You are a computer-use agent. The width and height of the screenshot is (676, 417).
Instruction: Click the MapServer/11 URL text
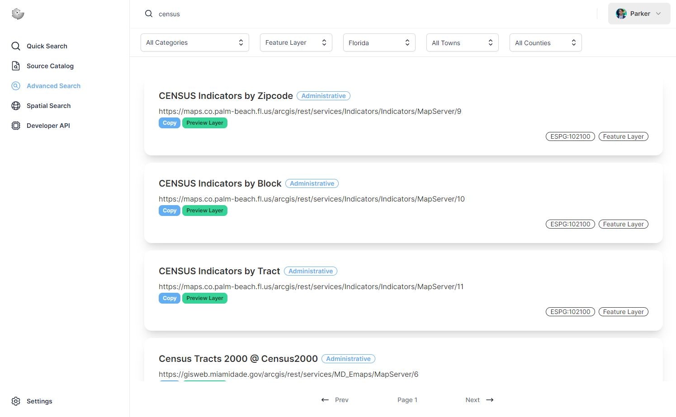point(311,286)
